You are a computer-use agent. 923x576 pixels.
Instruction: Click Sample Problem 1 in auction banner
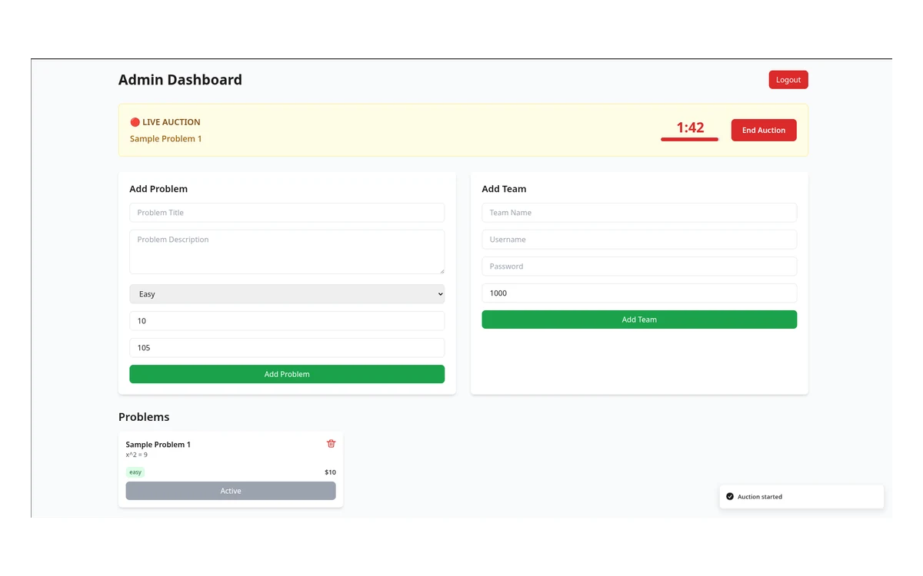(x=165, y=139)
